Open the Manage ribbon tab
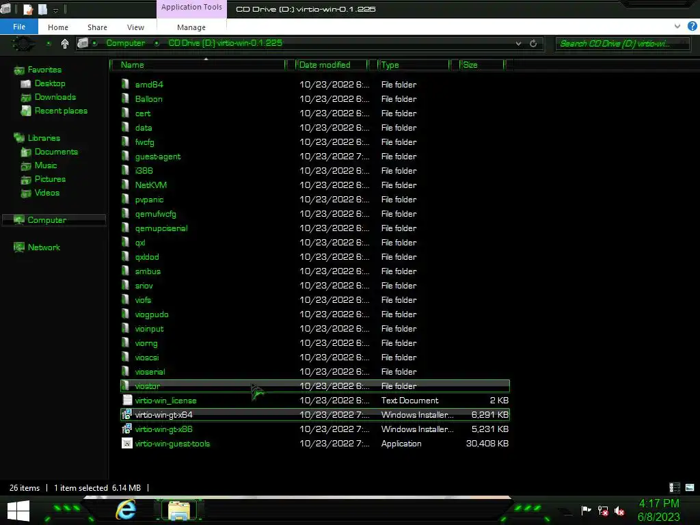700x525 pixels. (191, 27)
